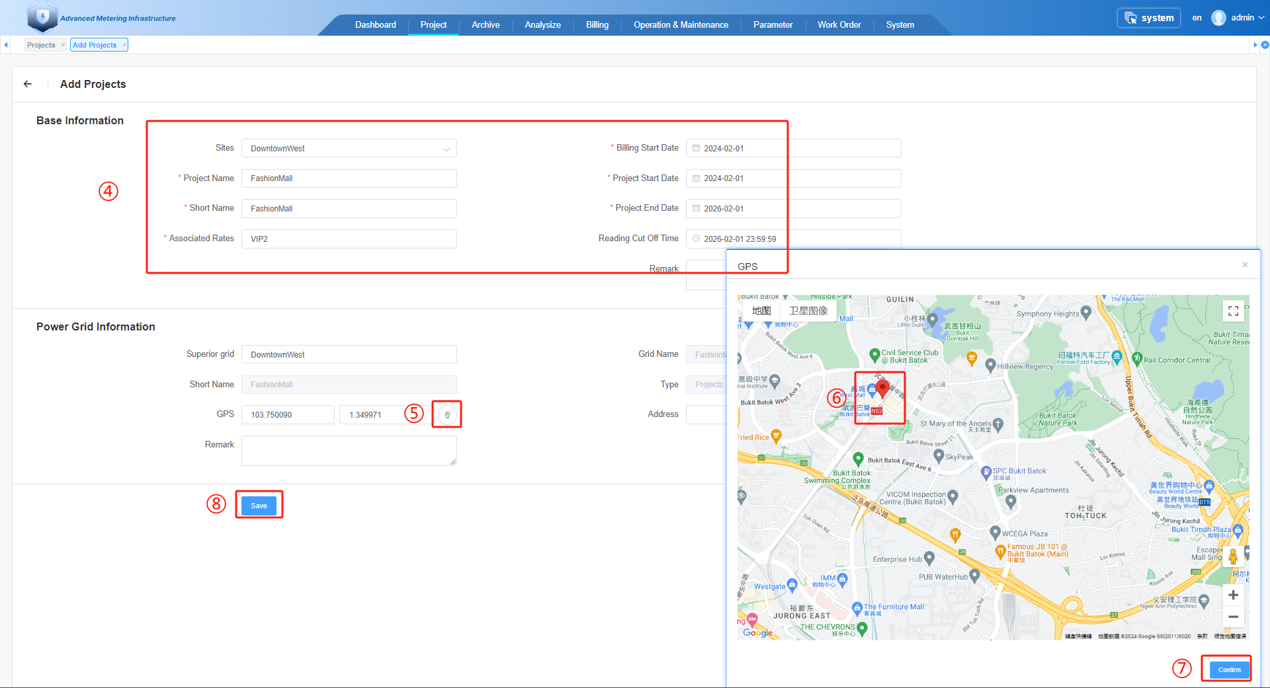The width and height of the screenshot is (1270, 688).
Task: Click the admin user avatar
Action: coord(1218,18)
